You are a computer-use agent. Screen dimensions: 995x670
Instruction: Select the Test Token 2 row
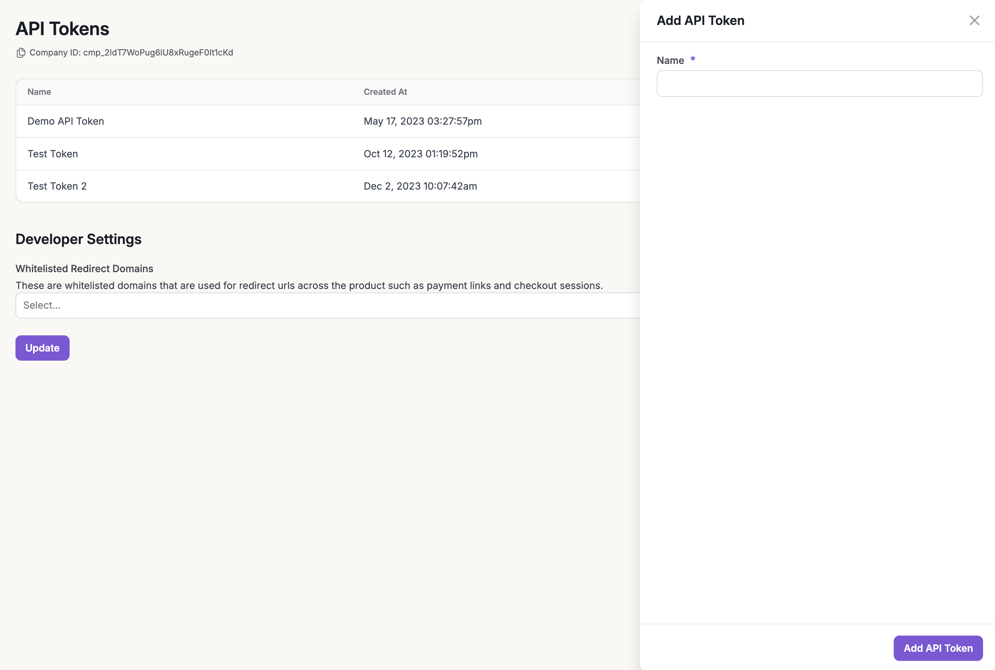57,186
